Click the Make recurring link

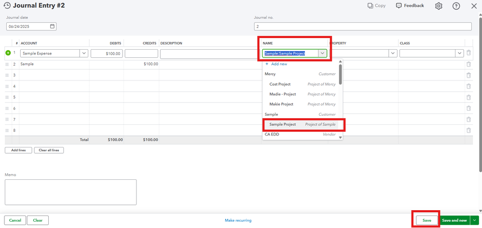[x=238, y=220]
